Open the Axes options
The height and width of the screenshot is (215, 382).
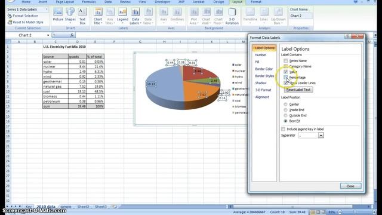164,16
